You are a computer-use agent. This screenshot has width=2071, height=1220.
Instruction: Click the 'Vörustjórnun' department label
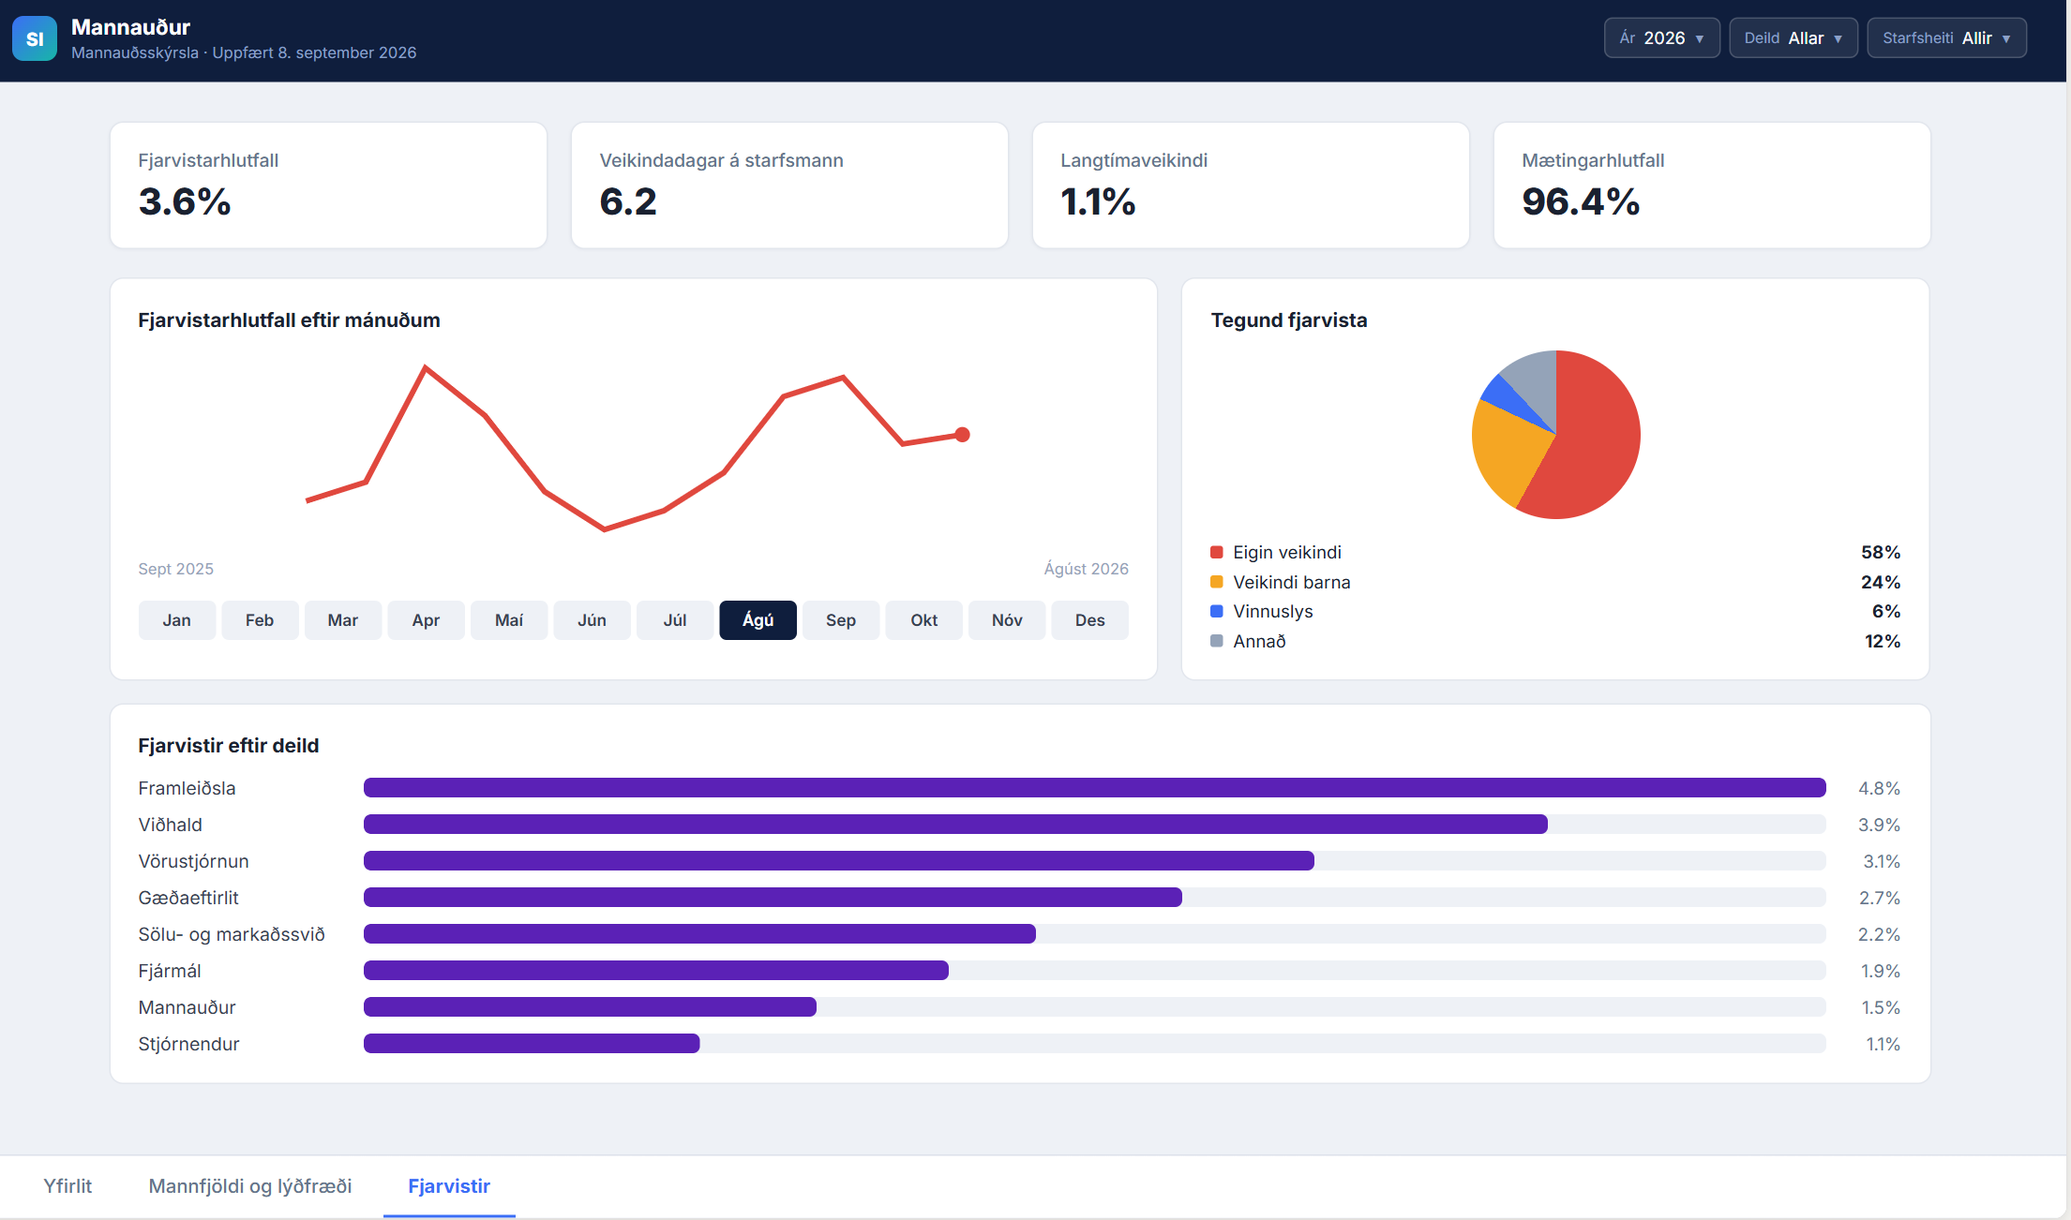(193, 861)
